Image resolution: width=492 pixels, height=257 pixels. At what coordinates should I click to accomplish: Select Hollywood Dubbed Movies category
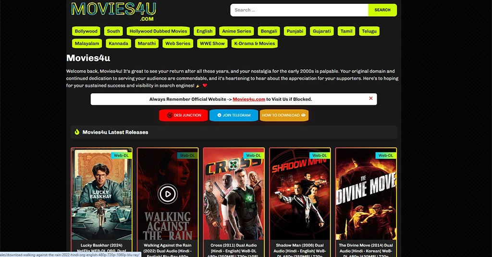(158, 31)
